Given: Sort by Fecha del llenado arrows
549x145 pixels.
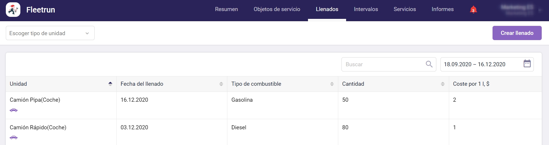Looking at the screenshot, I should [x=221, y=84].
